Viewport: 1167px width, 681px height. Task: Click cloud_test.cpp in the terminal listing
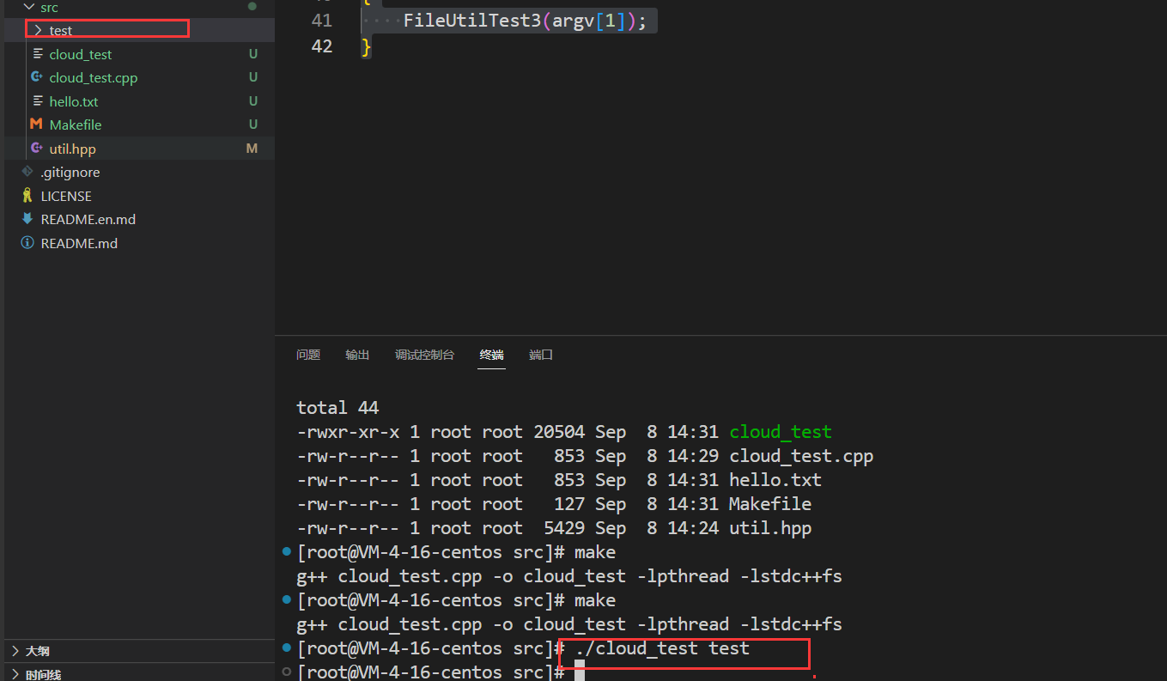[801, 456]
